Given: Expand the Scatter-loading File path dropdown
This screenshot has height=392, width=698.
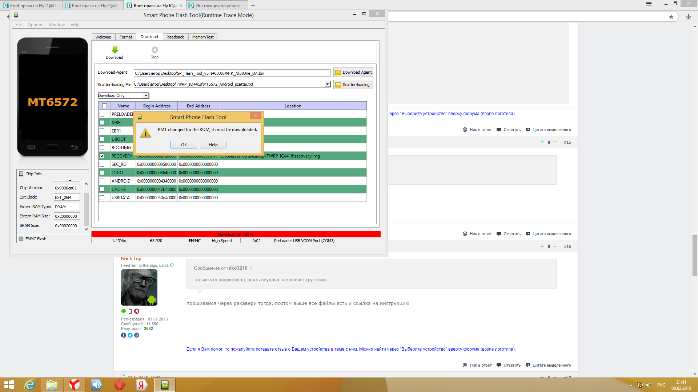Looking at the screenshot, I should 327,84.
